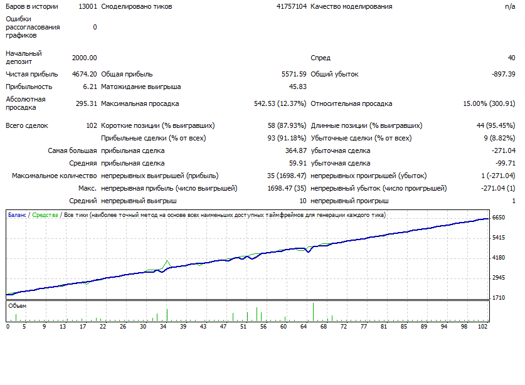The image size is (525, 385).
Task: Select the modeled ticks value 41757104
Action: (x=291, y=6)
